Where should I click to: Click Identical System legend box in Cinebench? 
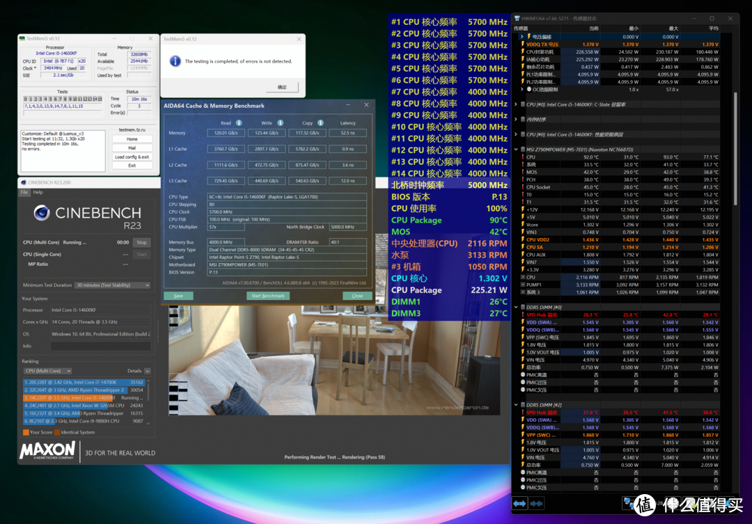(x=57, y=432)
